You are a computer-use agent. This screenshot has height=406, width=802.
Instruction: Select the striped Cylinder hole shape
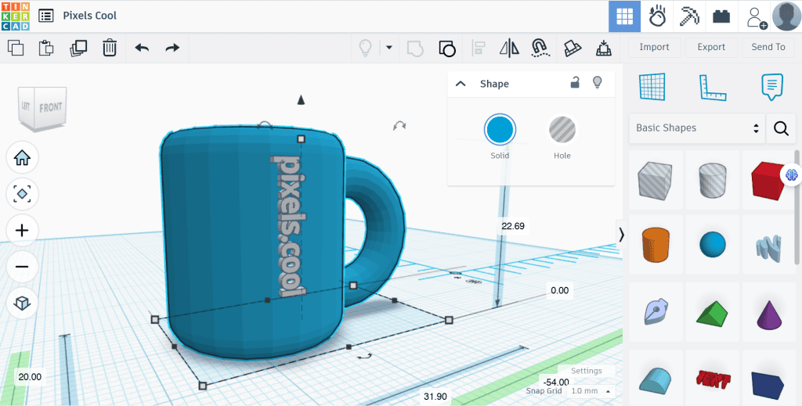click(x=713, y=180)
